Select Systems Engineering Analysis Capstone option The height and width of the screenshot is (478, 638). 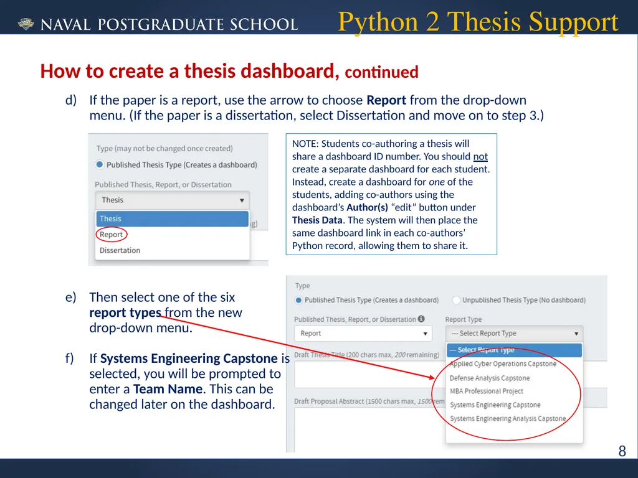tap(508, 418)
